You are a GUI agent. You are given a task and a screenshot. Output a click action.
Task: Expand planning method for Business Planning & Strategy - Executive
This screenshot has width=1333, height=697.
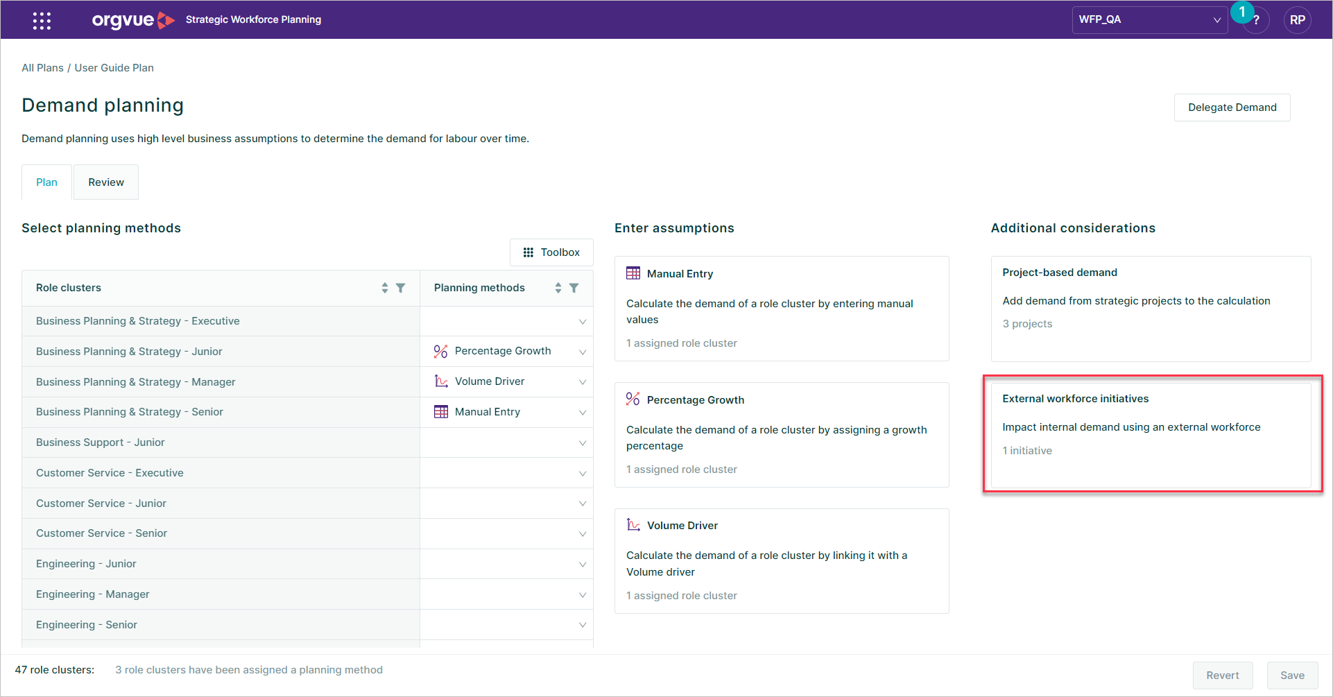pos(583,322)
